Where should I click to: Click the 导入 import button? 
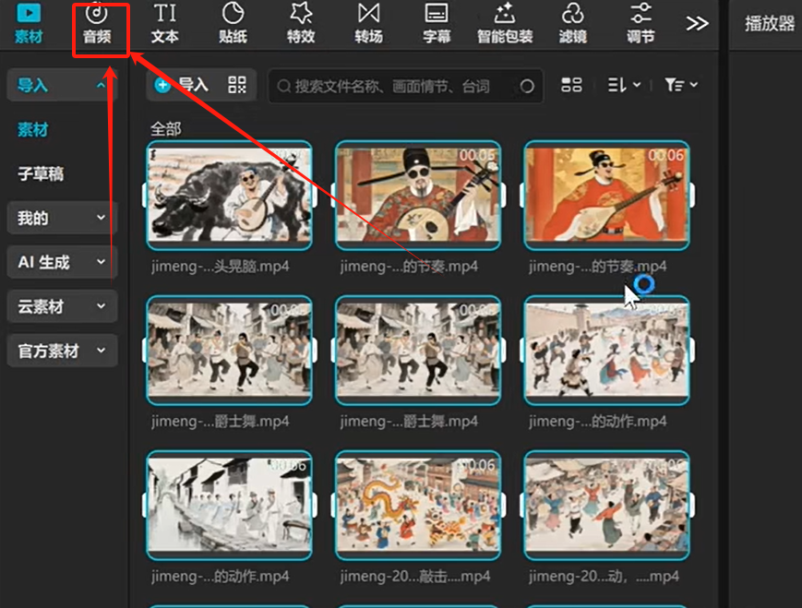pos(183,86)
